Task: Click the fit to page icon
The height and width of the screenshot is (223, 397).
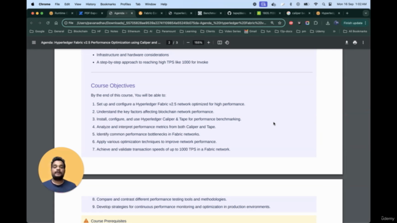Action: [220, 43]
